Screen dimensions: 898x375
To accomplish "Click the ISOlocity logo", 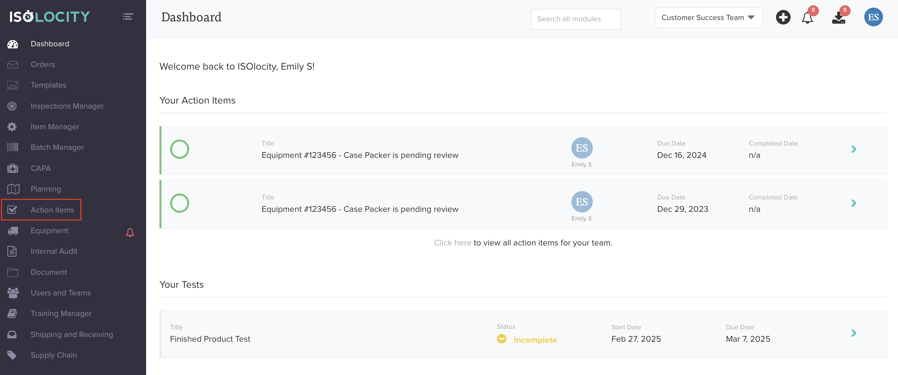I will click(49, 17).
